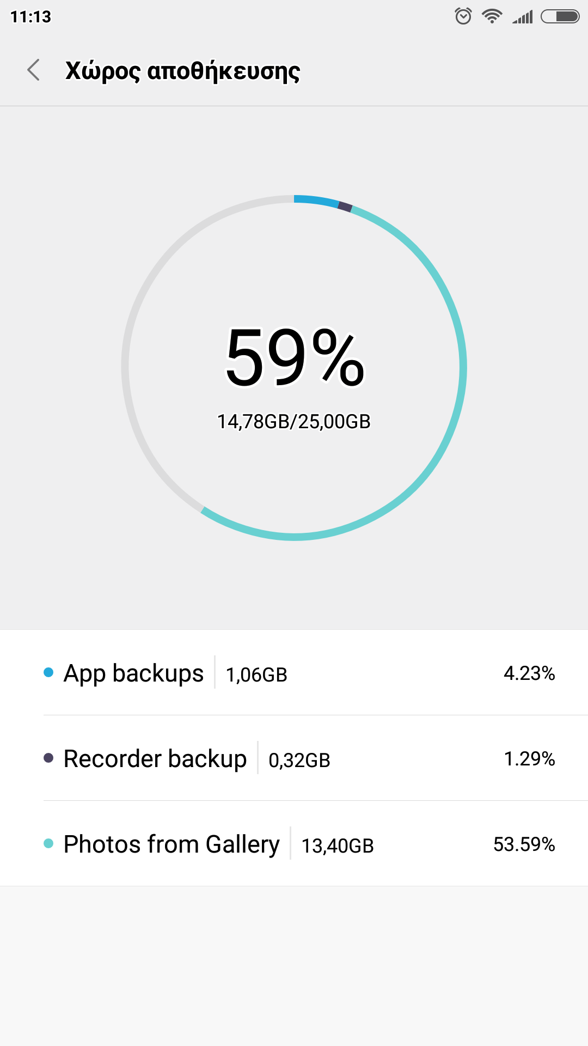
Task: Tap the alarm clock status icon
Action: 463,16
